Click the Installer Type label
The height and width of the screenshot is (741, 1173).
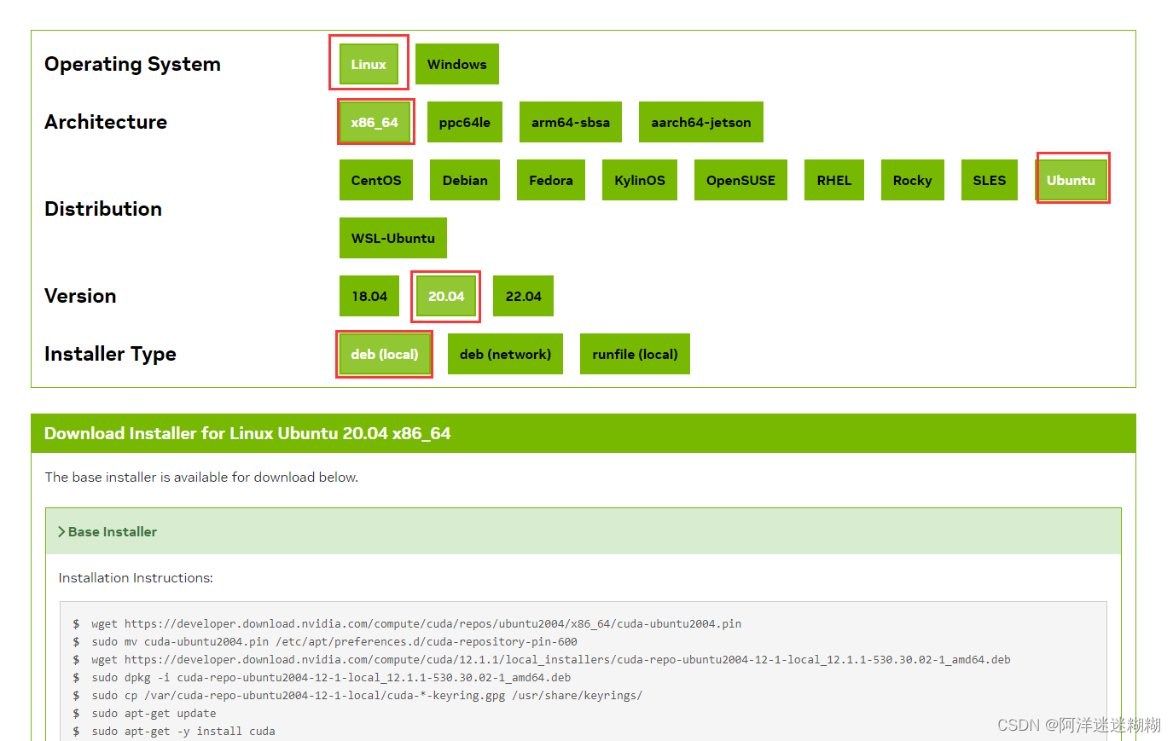coord(110,354)
